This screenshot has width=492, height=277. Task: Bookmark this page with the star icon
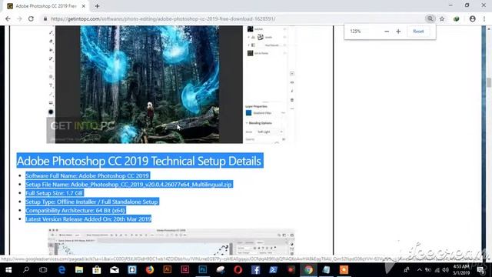(x=442, y=18)
